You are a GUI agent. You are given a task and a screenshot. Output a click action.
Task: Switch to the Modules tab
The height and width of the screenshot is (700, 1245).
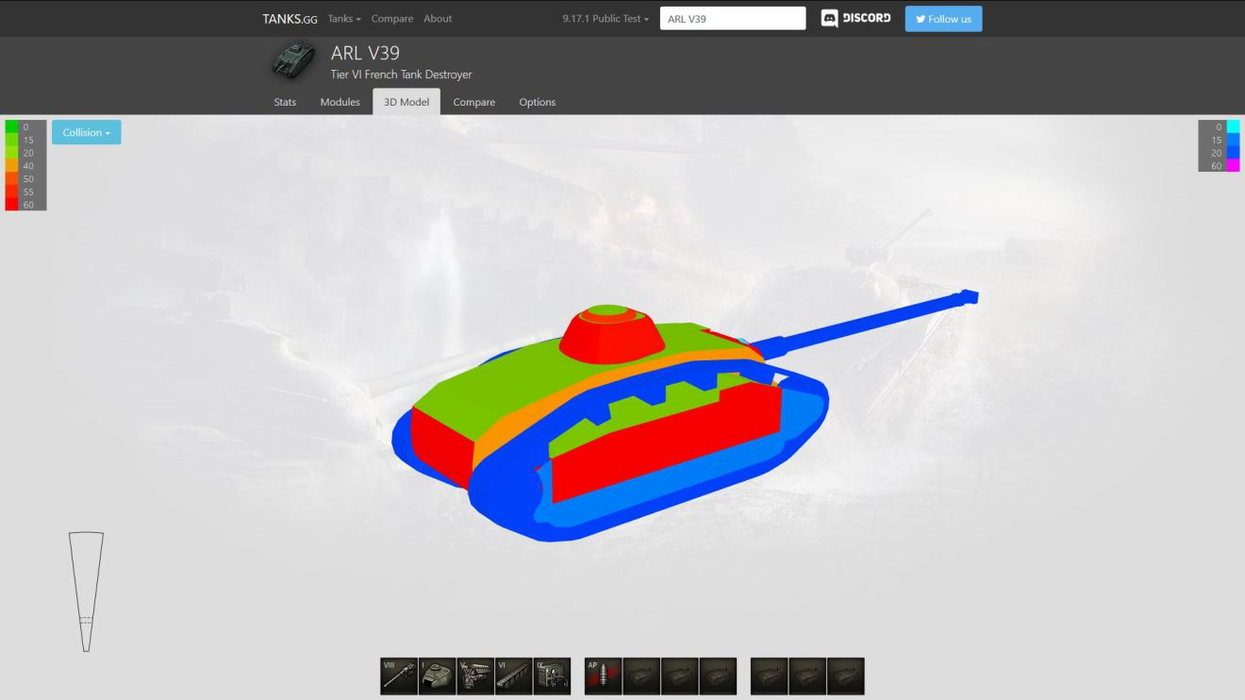(340, 102)
